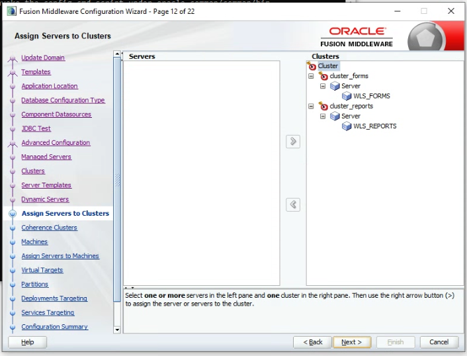This screenshot has width=467, height=356.
Task: Select WLS_FORMS server entry
Action: coord(371,96)
